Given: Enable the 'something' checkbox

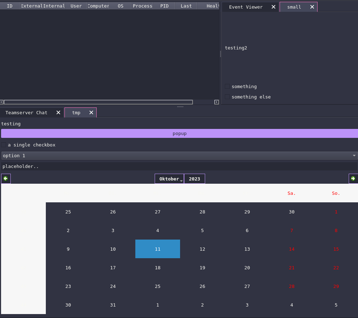Looking at the screenshot, I should (x=227, y=86).
